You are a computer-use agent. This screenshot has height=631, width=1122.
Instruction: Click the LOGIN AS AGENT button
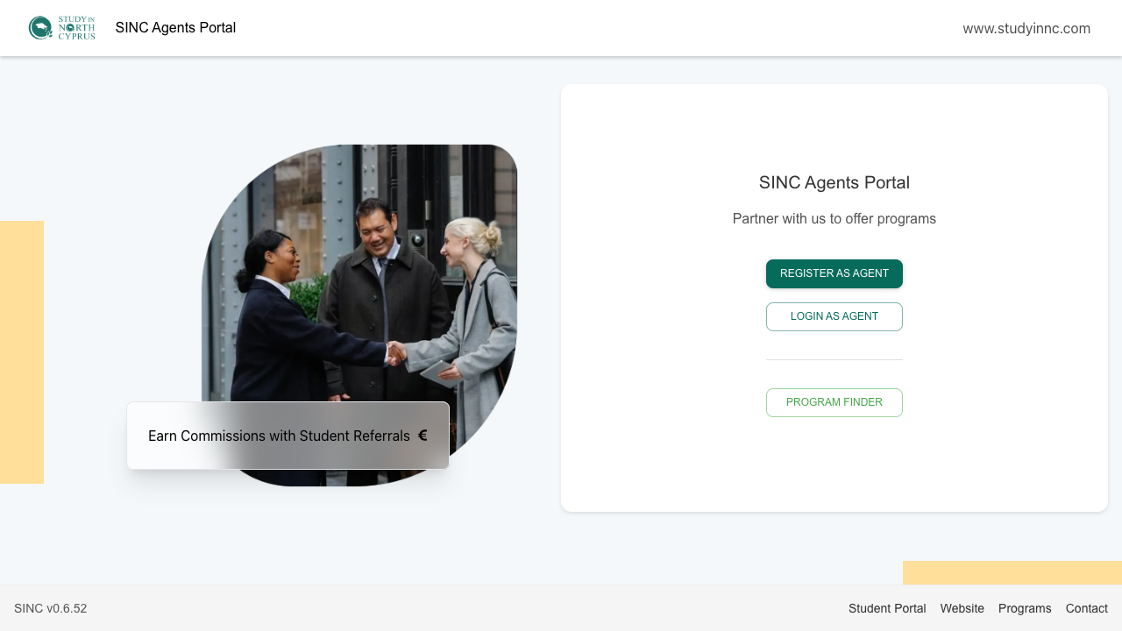tap(834, 316)
